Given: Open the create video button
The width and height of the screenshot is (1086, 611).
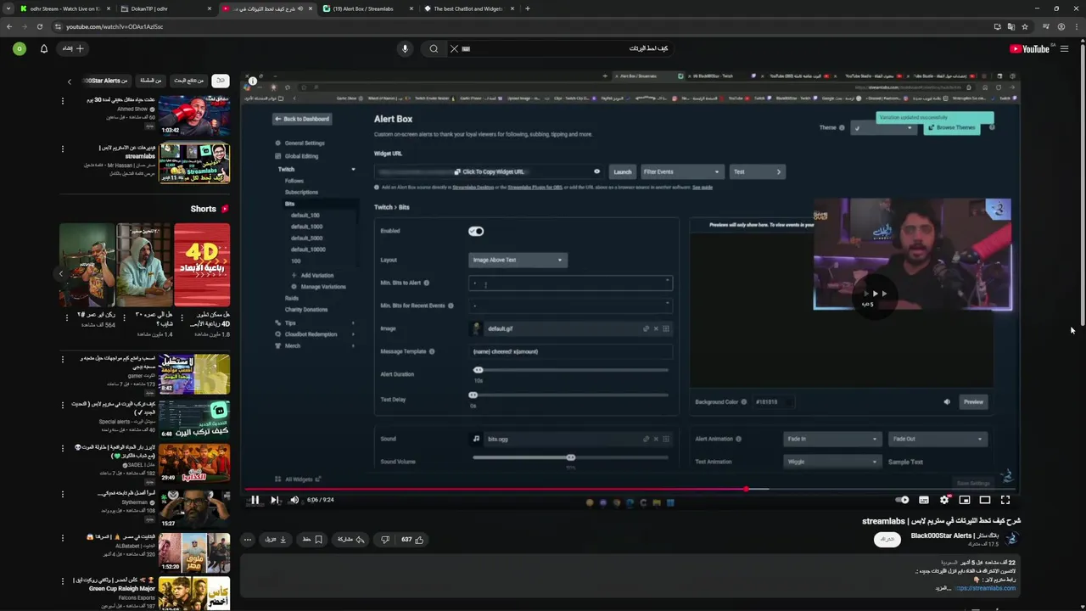Looking at the screenshot, I should click(x=73, y=48).
